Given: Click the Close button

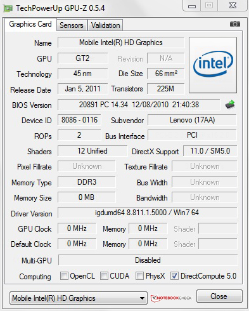Looking at the screenshot, I should (219, 296).
